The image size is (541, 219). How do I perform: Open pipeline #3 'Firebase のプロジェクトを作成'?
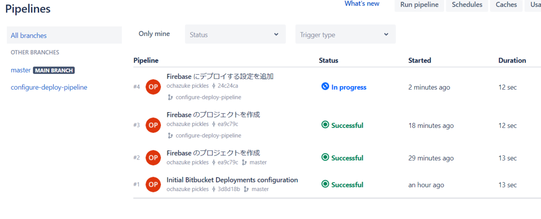(x=213, y=114)
